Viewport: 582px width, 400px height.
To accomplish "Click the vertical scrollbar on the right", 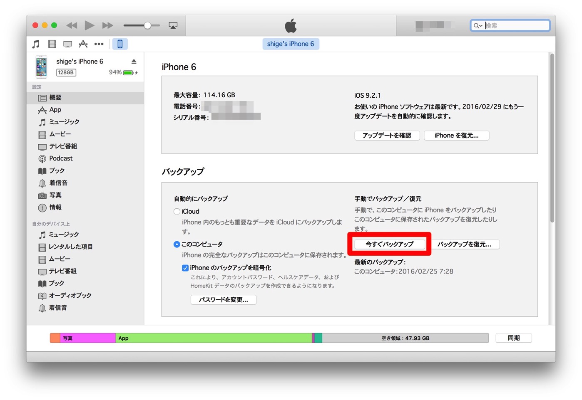I will [x=552, y=138].
